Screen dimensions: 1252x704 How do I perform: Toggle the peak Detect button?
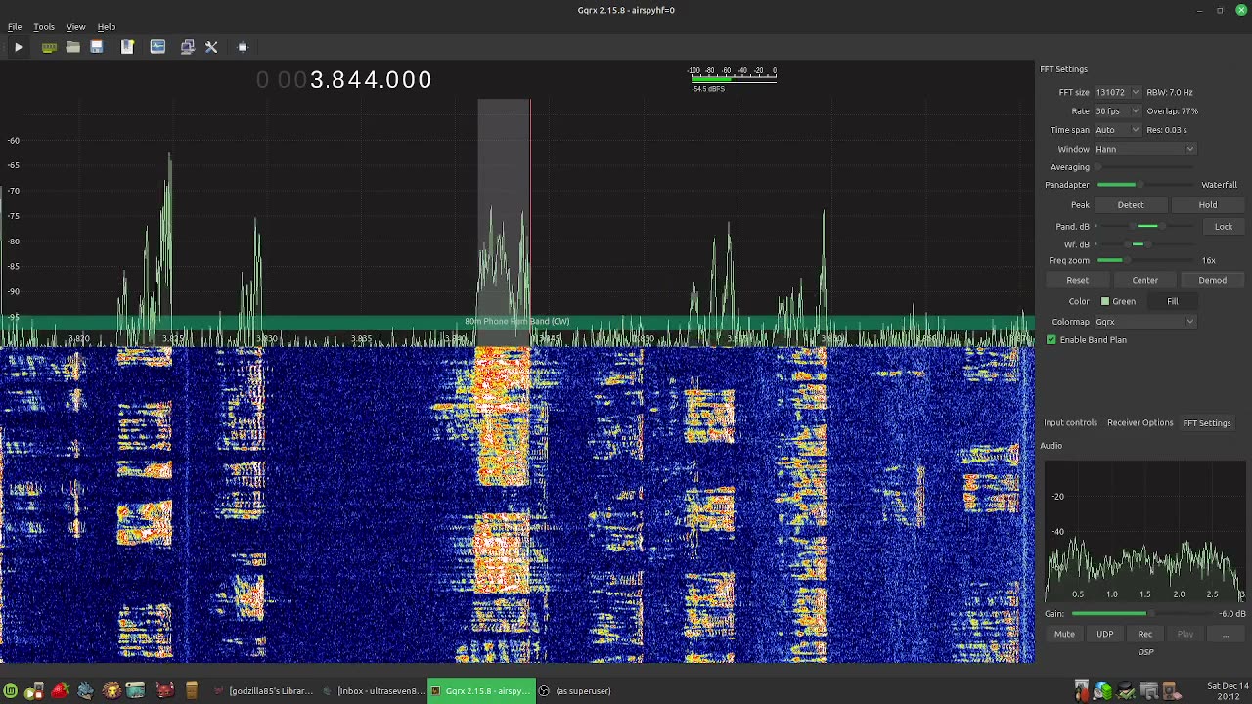coord(1130,205)
